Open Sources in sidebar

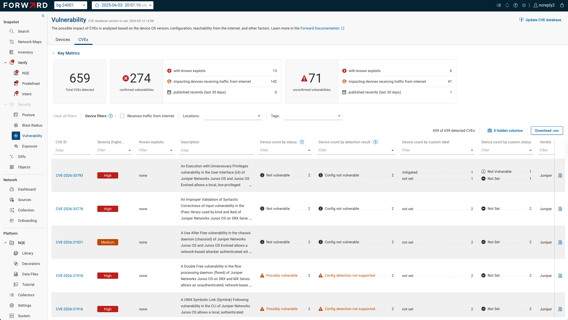click(x=24, y=200)
